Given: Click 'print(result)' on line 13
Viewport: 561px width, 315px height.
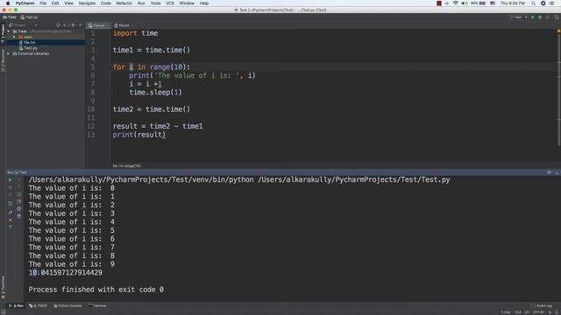Looking at the screenshot, I should tap(139, 135).
